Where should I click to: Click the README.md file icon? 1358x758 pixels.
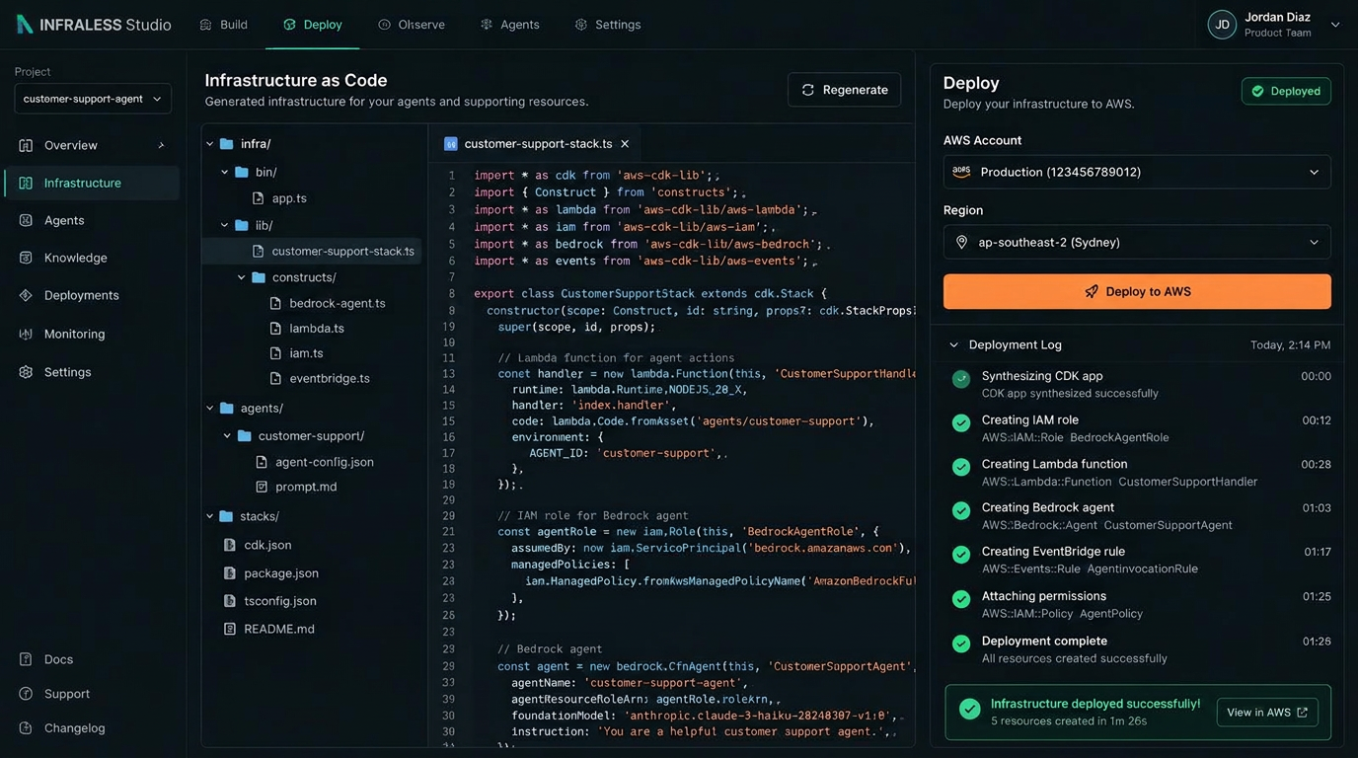click(230, 629)
